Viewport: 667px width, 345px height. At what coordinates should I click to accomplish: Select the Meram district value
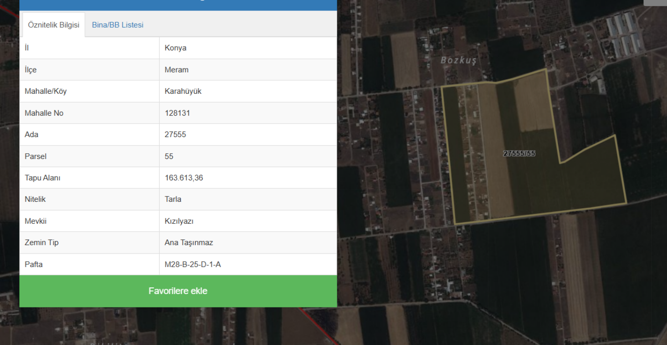coord(176,70)
